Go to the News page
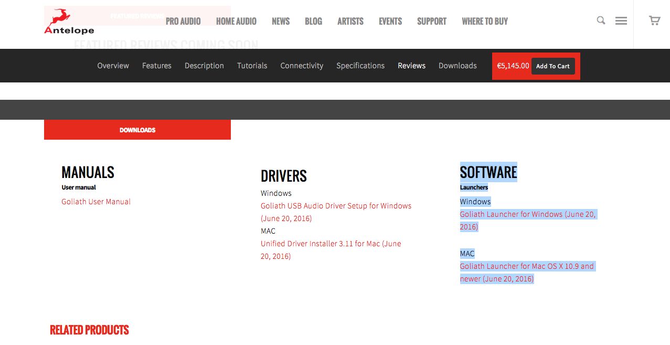 pyautogui.click(x=281, y=22)
